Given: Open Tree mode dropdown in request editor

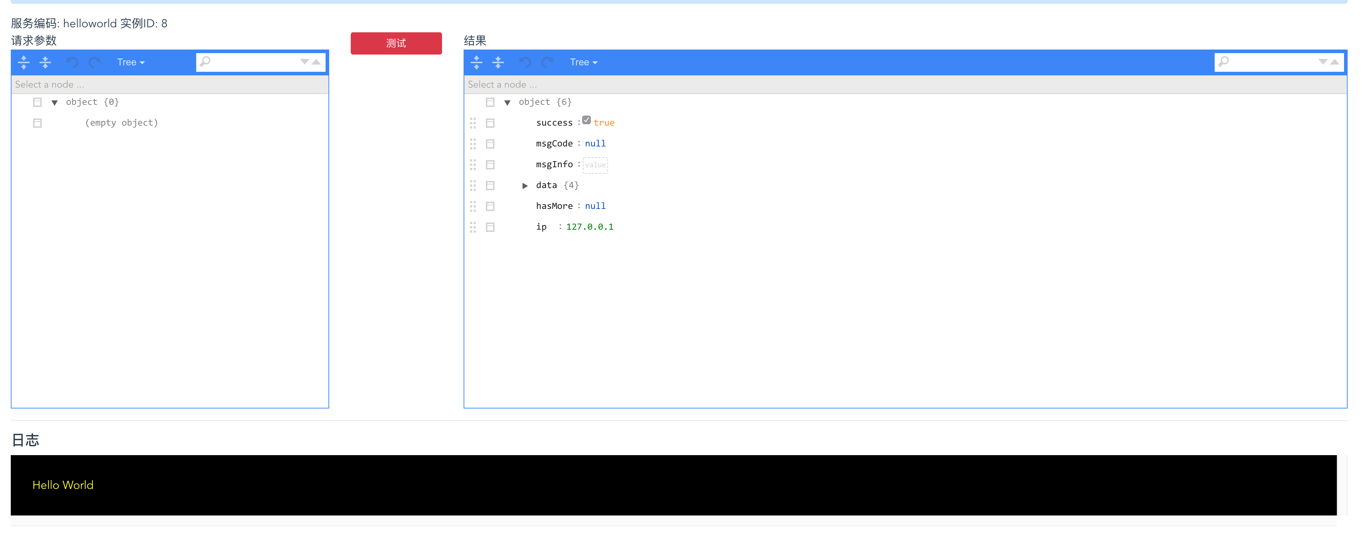Looking at the screenshot, I should click(130, 62).
